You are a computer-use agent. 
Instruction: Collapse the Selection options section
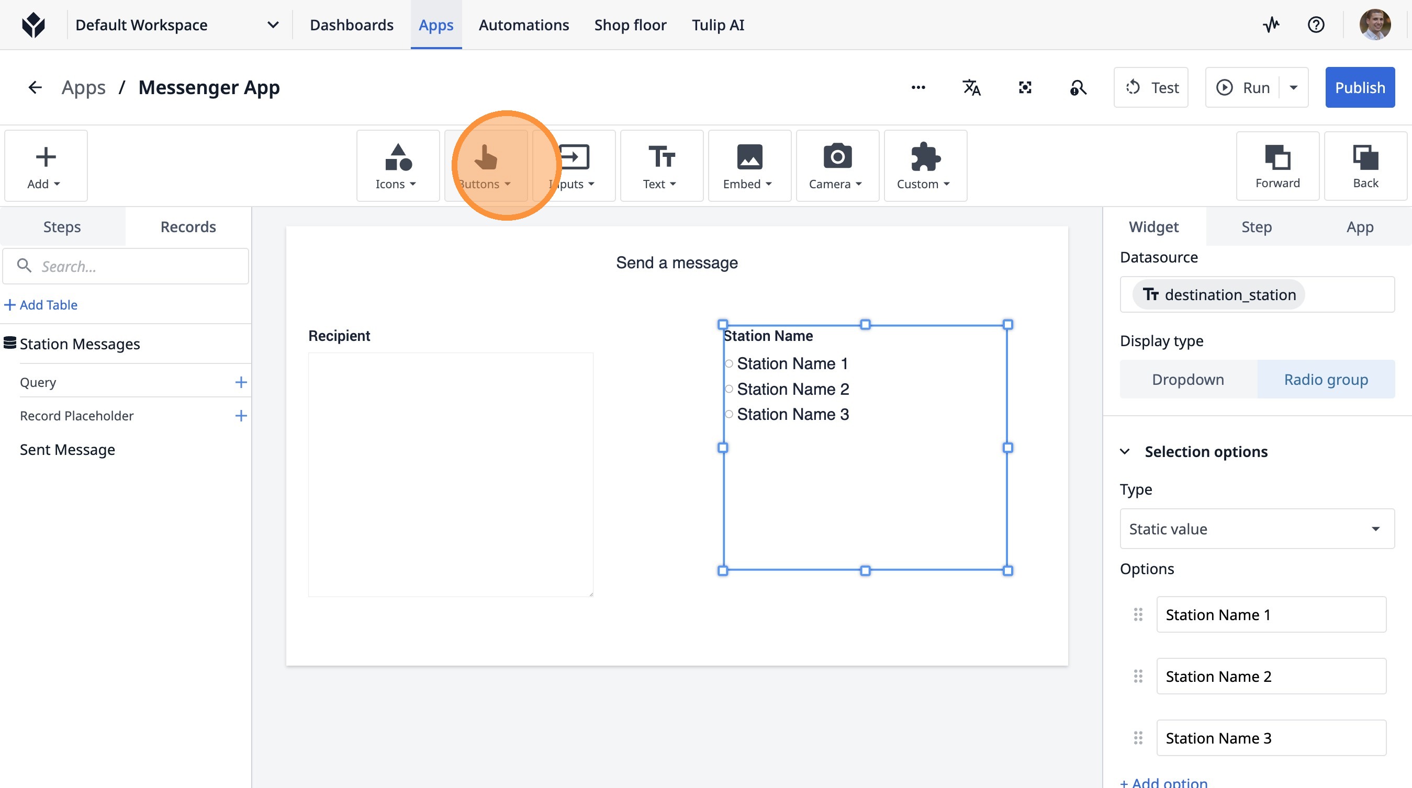click(x=1125, y=451)
